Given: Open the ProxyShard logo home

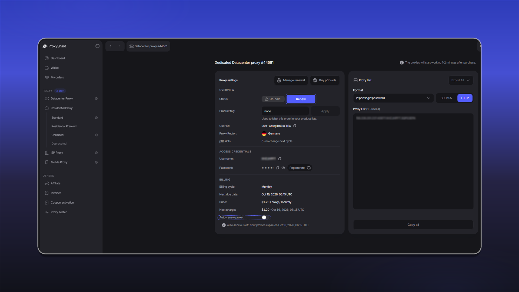Looking at the screenshot, I should coord(54,46).
